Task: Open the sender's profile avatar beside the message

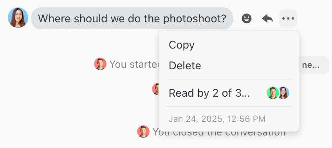Action: [x=18, y=18]
